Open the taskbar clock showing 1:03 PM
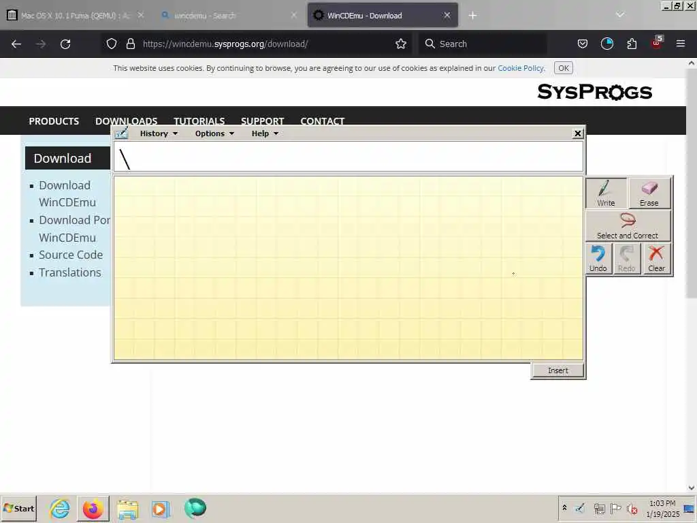The height and width of the screenshot is (523, 697). [662, 508]
